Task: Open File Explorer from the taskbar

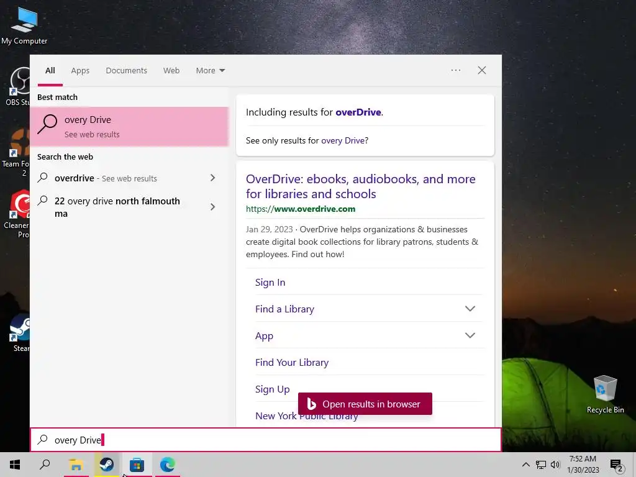Action: tap(76, 465)
